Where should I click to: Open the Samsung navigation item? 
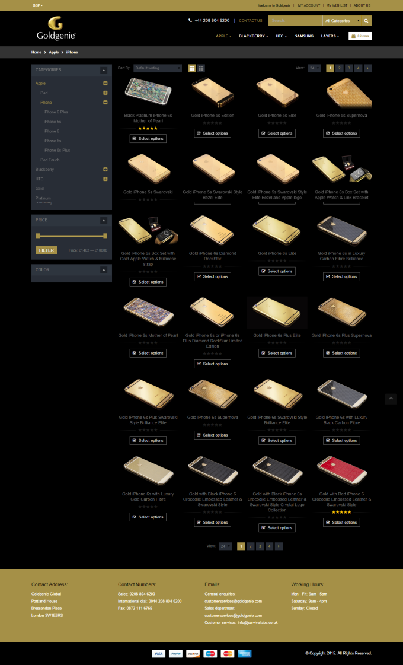coord(304,36)
